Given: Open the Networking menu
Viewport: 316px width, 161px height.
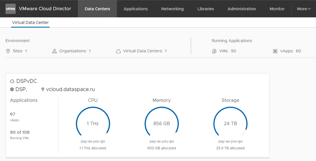Looking at the screenshot, I should [173, 9].
